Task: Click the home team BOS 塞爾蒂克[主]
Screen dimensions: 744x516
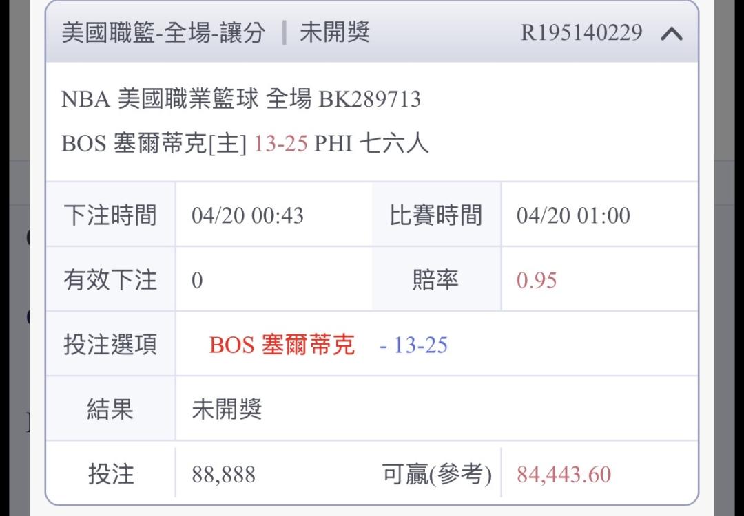Action: tap(154, 144)
